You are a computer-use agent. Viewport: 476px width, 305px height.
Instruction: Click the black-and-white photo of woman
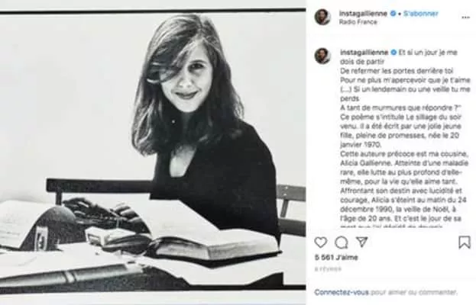[153, 150]
